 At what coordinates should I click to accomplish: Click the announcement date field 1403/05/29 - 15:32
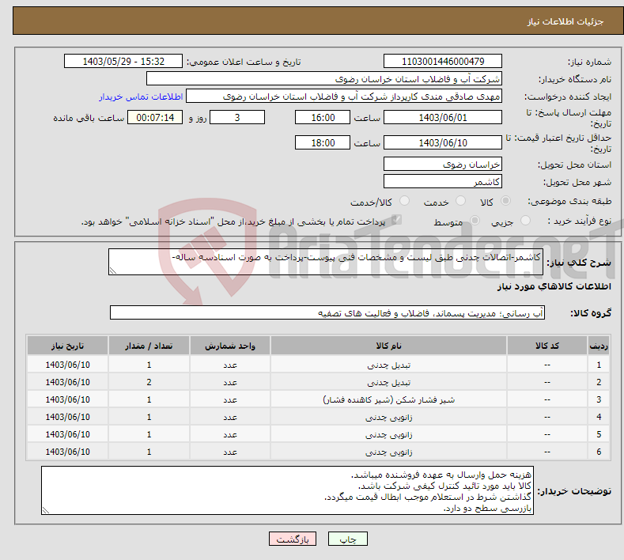[123, 61]
